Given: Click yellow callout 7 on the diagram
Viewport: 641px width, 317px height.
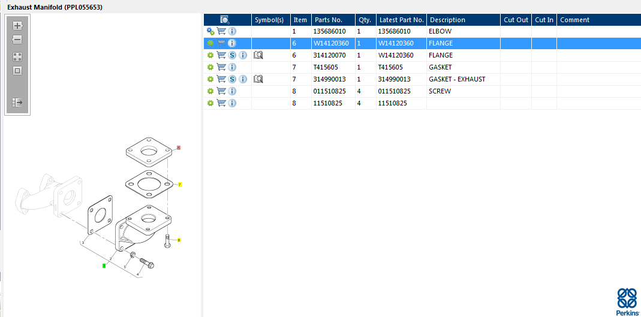Looking at the screenshot, I should coord(179,185).
